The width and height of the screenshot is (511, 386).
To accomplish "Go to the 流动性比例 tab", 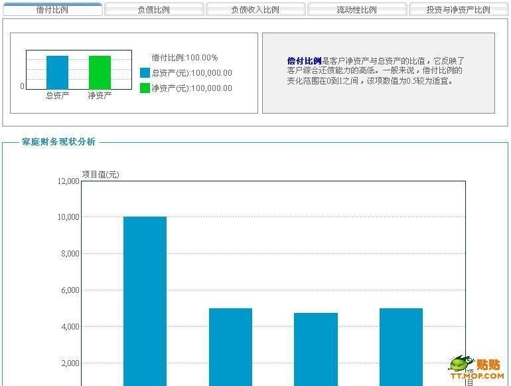I will pyautogui.click(x=357, y=9).
